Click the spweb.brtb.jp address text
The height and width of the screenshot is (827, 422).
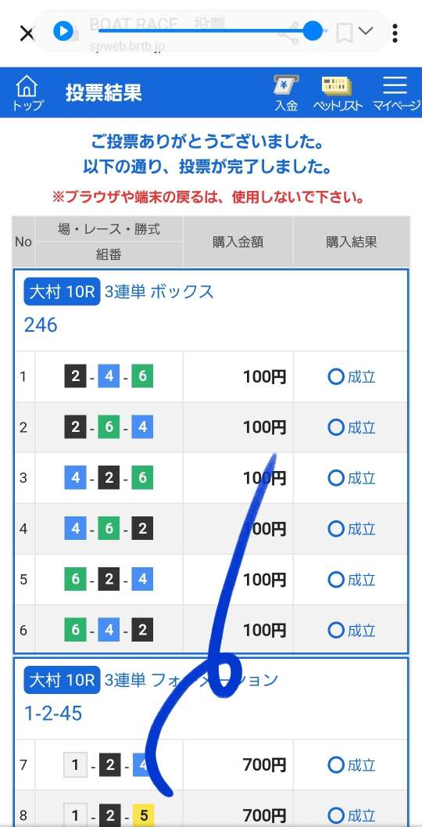[x=127, y=46]
